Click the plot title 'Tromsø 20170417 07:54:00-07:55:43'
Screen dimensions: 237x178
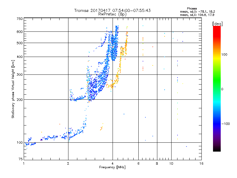tap(112, 10)
